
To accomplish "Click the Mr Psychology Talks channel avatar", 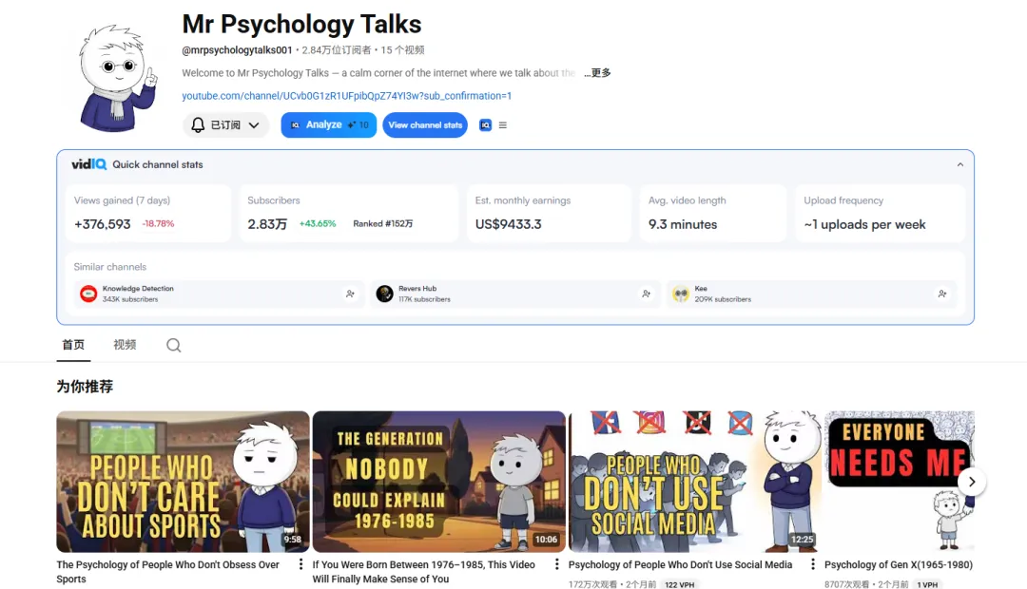I will 117,78.
